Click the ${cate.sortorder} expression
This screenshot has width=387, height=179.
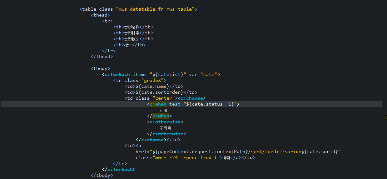pos(159,92)
